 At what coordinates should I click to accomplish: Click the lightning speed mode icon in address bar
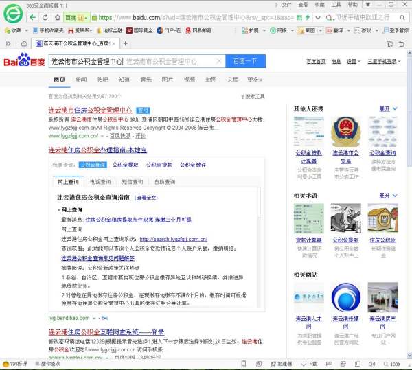coord(308,18)
